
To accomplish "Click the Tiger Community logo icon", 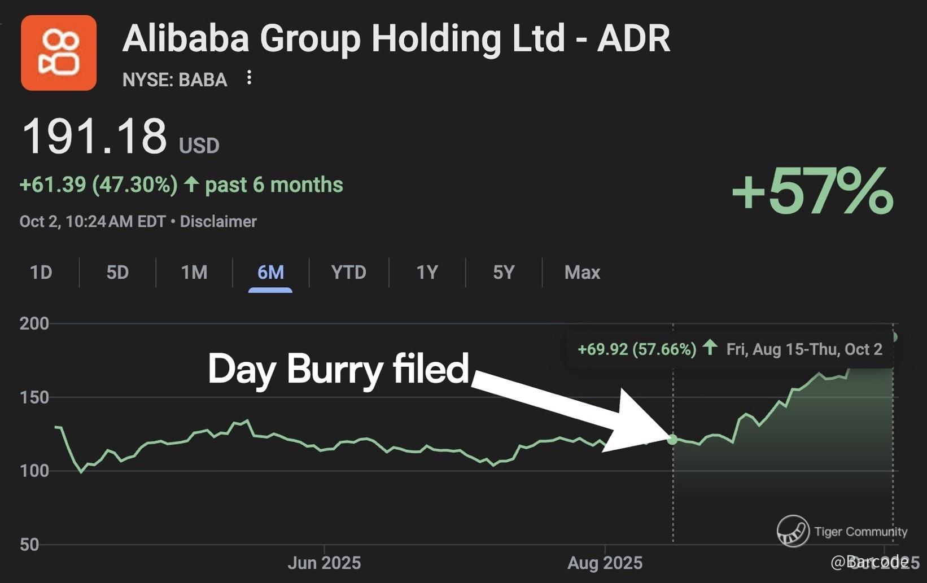I will pos(793,531).
